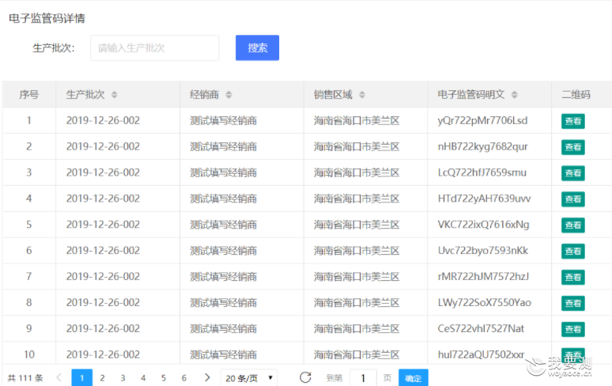View QR code for Uvc722byo7593nKk
The width and height of the screenshot is (612, 386).
[x=573, y=251]
